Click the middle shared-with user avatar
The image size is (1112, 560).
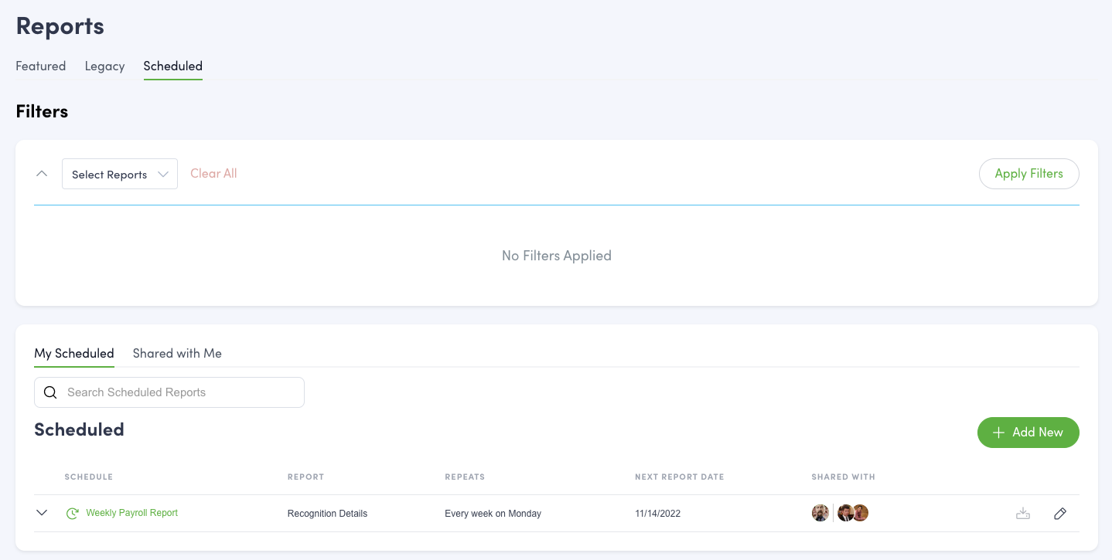(844, 513)
